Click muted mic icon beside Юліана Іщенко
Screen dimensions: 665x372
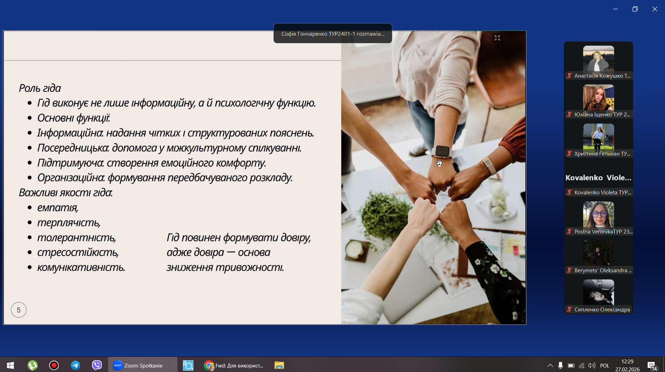point(569,114)
